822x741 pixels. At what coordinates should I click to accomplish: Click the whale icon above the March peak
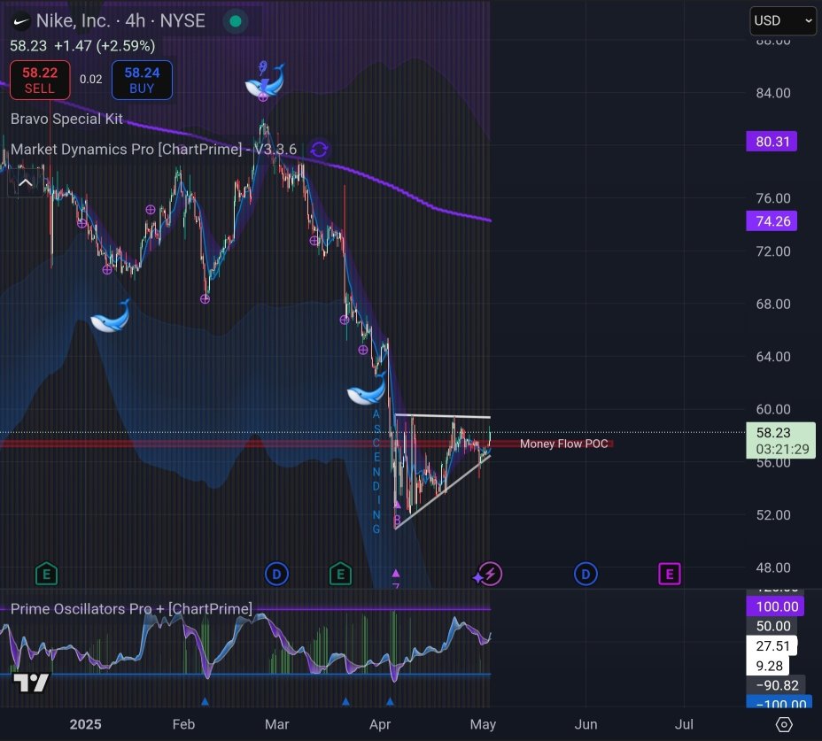[x=265, y=81]
